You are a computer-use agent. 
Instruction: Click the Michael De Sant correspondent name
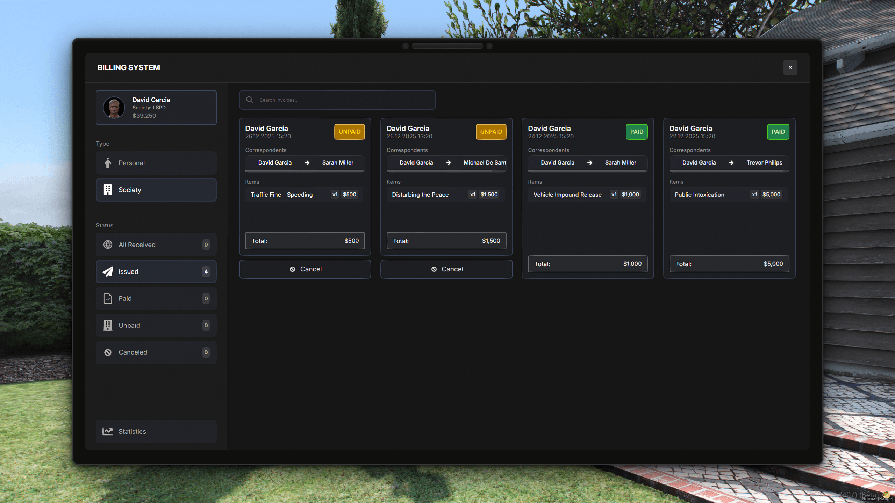[485, 163]
